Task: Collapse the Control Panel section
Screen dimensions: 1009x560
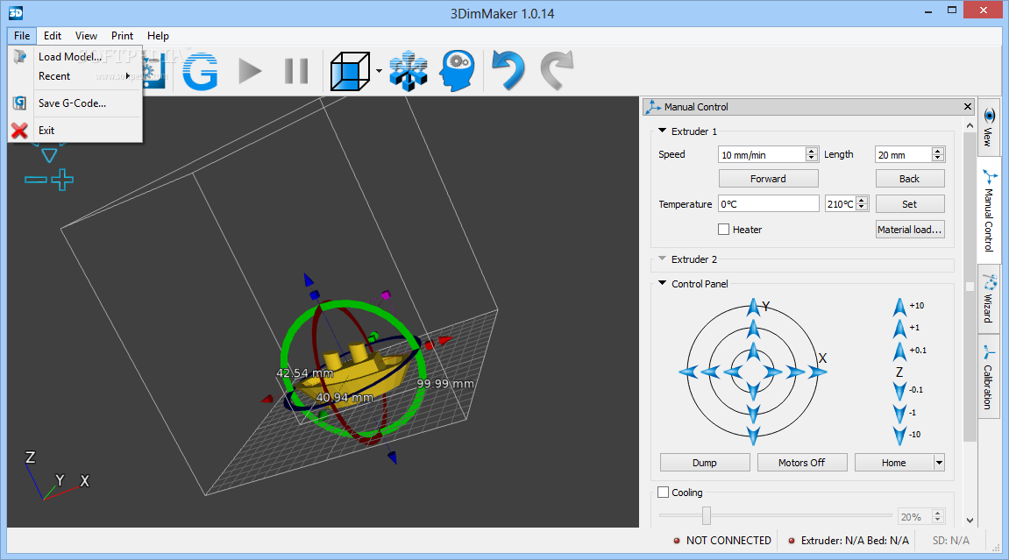Action: [662, 283]
